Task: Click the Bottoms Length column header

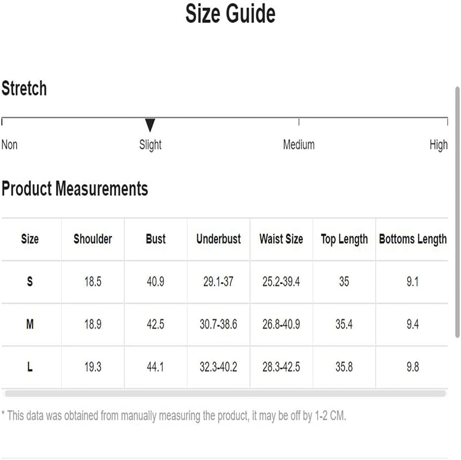Action: [x=412, y=239]
